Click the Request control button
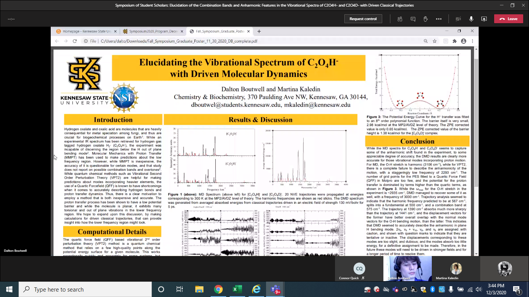Screen dimensions: 529x297 [x=363, y=19]
